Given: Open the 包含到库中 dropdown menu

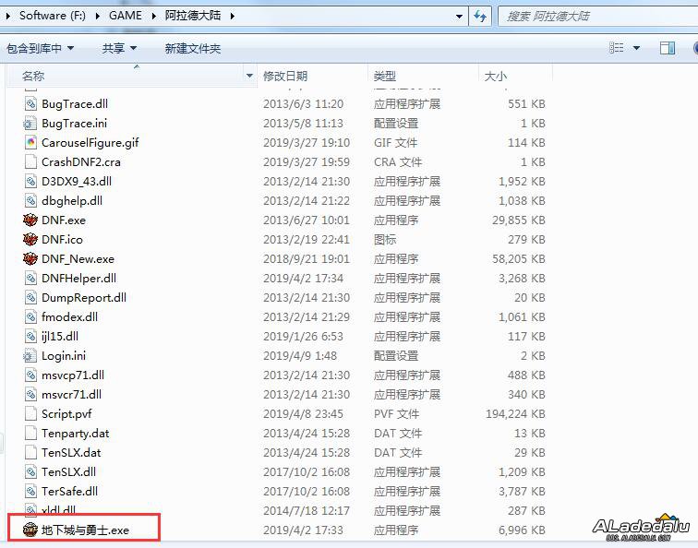Looking at the screenshot, I should [40, 48].
